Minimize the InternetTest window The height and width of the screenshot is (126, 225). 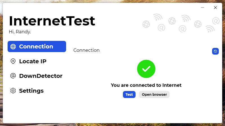click(x=202, y=8)
